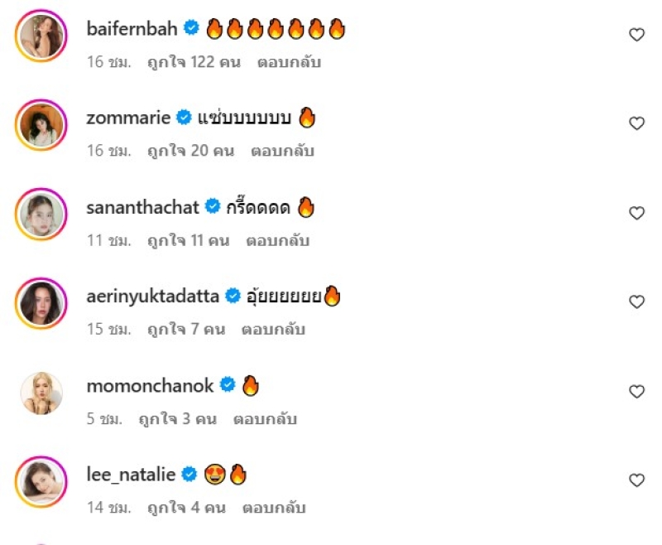662x545 pixels.
Task: Open the lee_natalie username link
Action: 131,475
